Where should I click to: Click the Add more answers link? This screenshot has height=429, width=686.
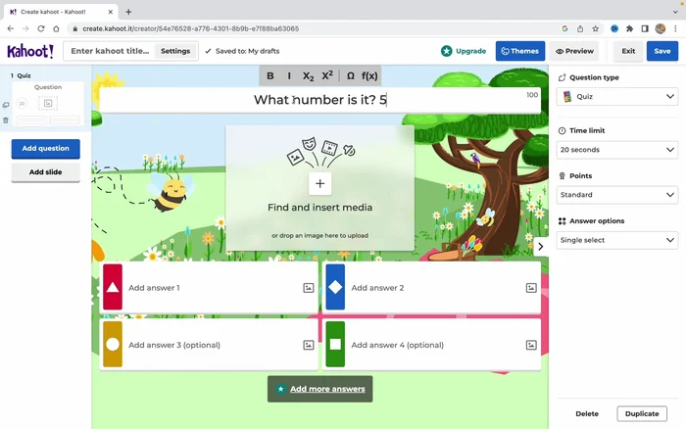320,389
